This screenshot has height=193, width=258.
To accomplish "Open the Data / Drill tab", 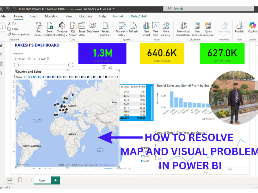I will [x=139, y=16].
